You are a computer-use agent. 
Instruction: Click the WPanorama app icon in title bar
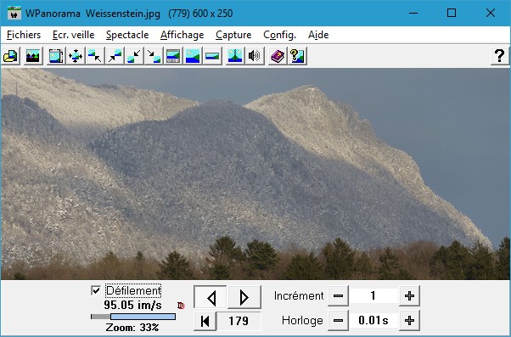[x=14, y=13]
